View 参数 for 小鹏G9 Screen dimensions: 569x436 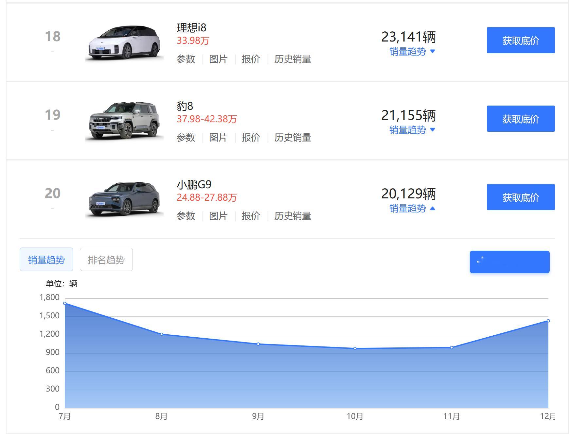pyautogui.click(x=186, y=216)
